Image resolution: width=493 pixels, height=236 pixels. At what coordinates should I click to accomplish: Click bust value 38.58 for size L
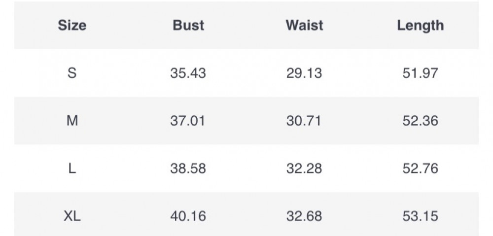pyautogui.click(x=188, y=169)
